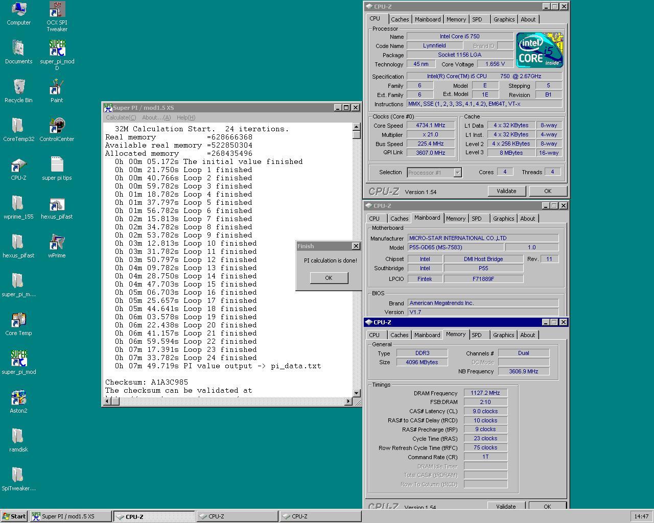
Task: Select the wPrime desktop icon
Action: click(x=57, y=246)
